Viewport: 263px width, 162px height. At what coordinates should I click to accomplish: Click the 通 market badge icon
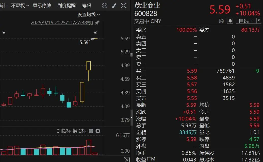(x=222, y=21)
